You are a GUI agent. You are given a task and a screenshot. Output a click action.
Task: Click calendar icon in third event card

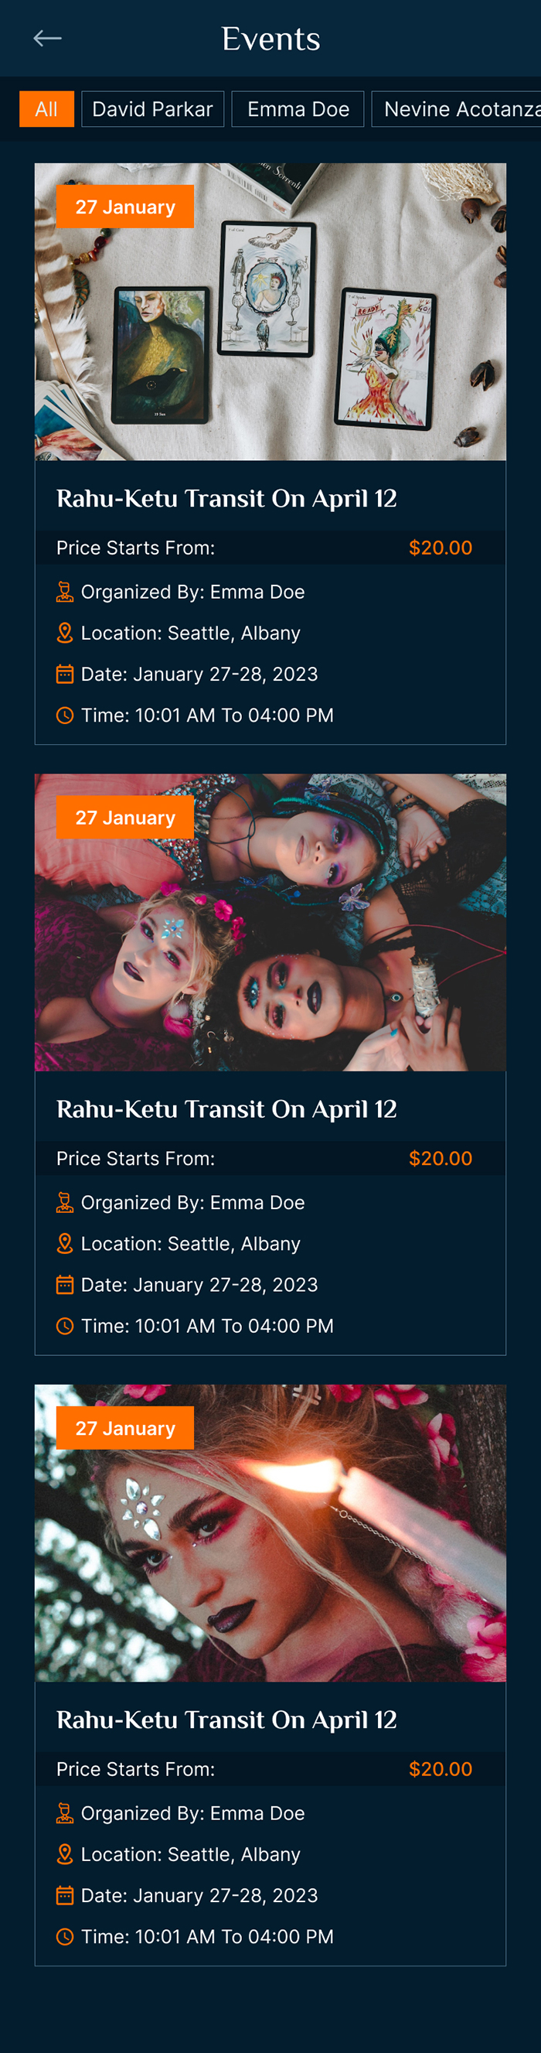[x=65, y=1895]
